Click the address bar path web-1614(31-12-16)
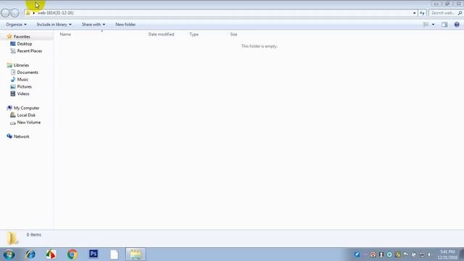This screenshot has height=261, width=464. pyautogui.click(x=55, y=13)
